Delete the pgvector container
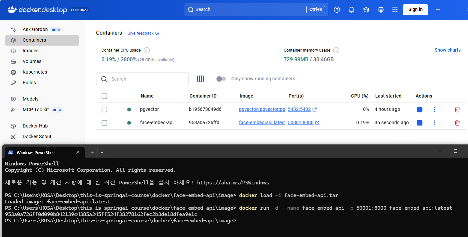Image resolution: width=468 pixels, height=237 pixels. click(x=457, y=110)
